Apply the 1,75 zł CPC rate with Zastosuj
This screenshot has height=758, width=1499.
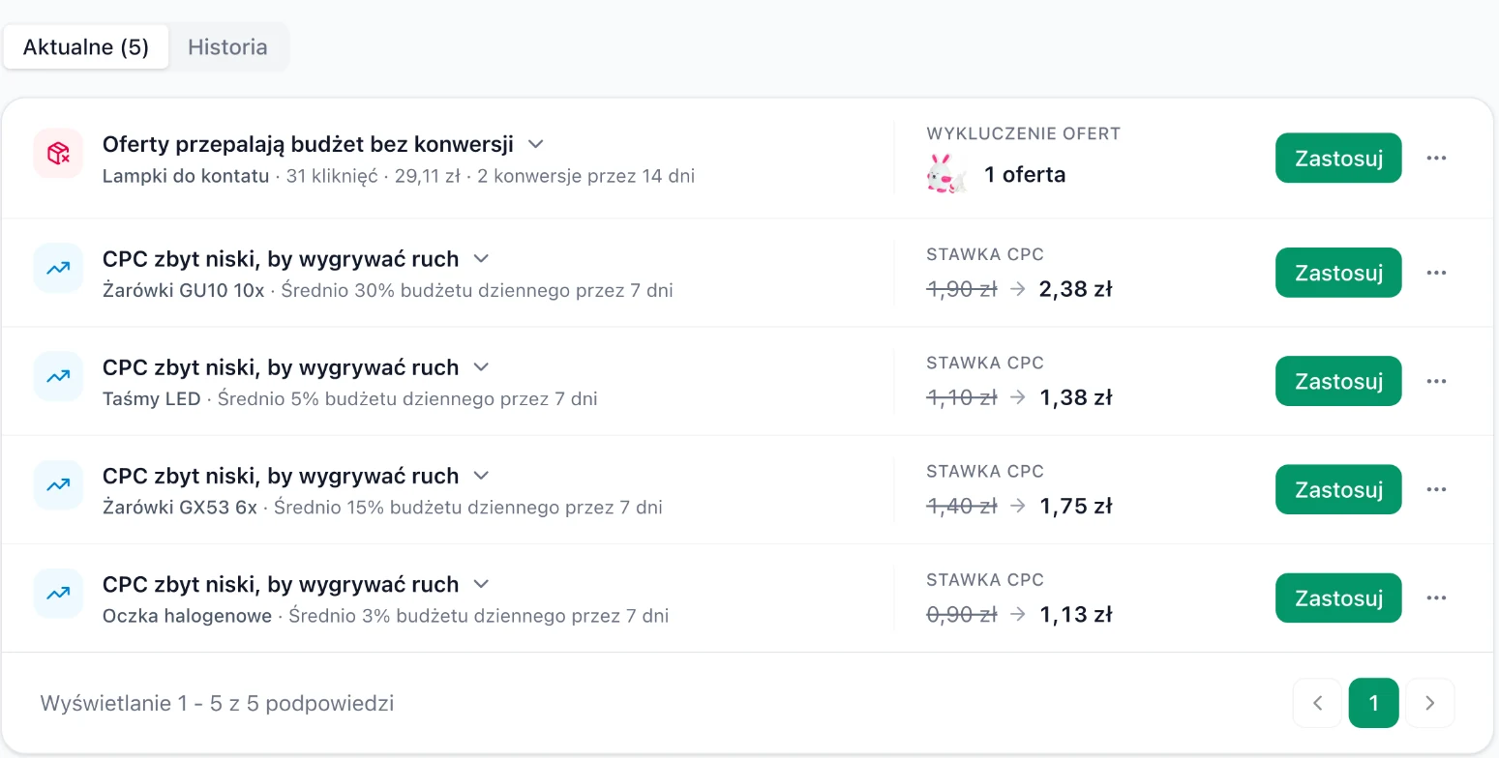click(1338, 489)
